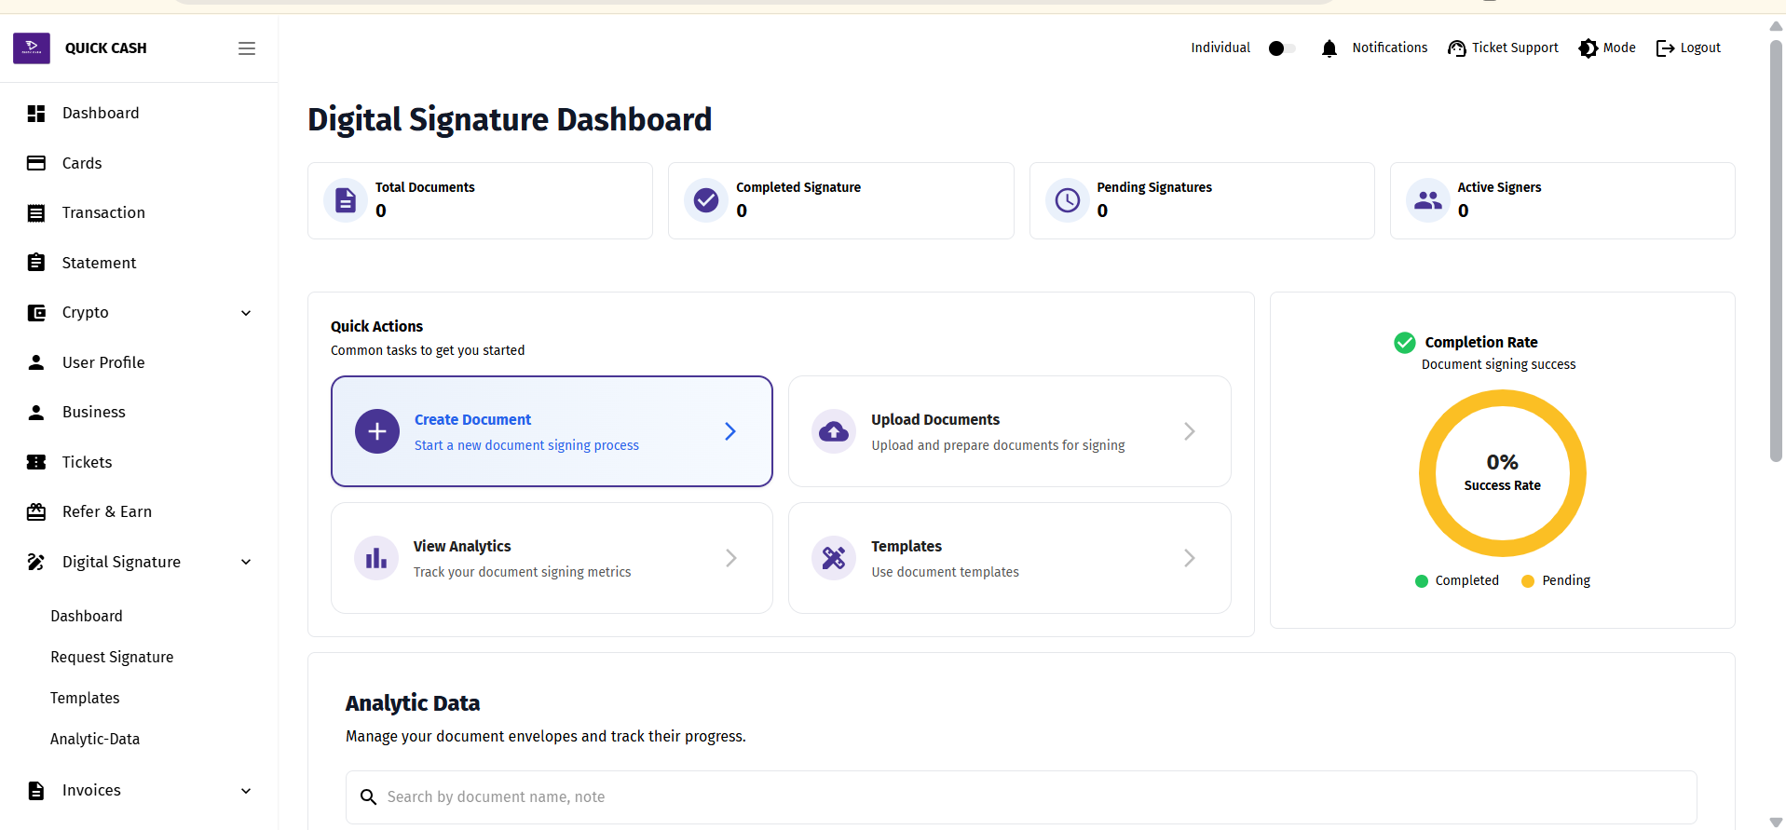Click the green Completed legend dot
The width and height of the screenshot is (1786, 830).
click(1422, 581)
